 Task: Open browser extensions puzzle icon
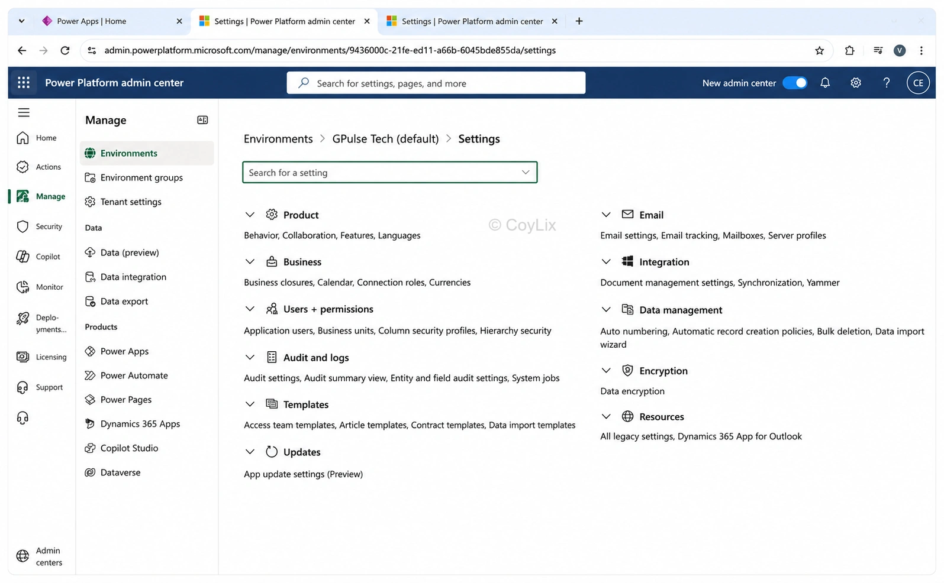point(849,51)
